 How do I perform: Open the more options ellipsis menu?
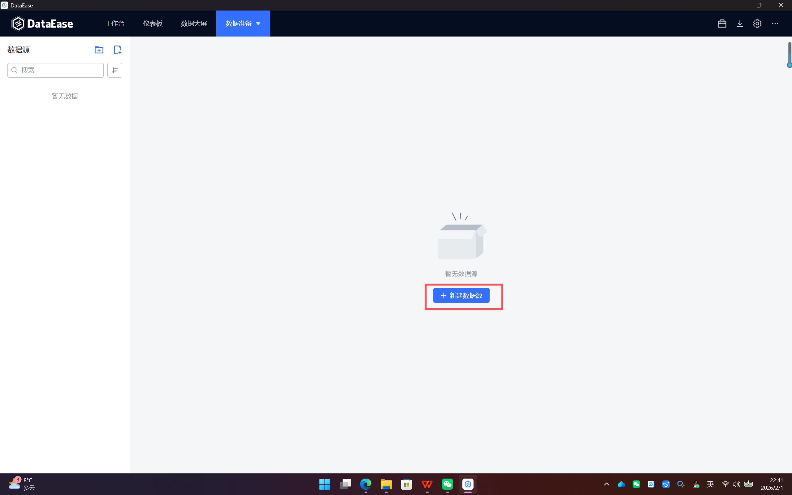pos(775,24)
